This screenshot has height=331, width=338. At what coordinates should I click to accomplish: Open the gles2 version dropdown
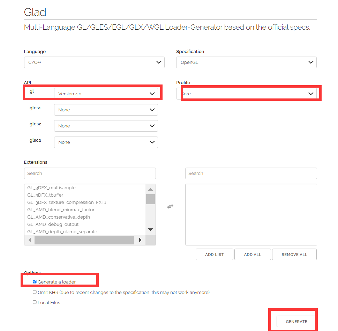[x=106, y=126]
